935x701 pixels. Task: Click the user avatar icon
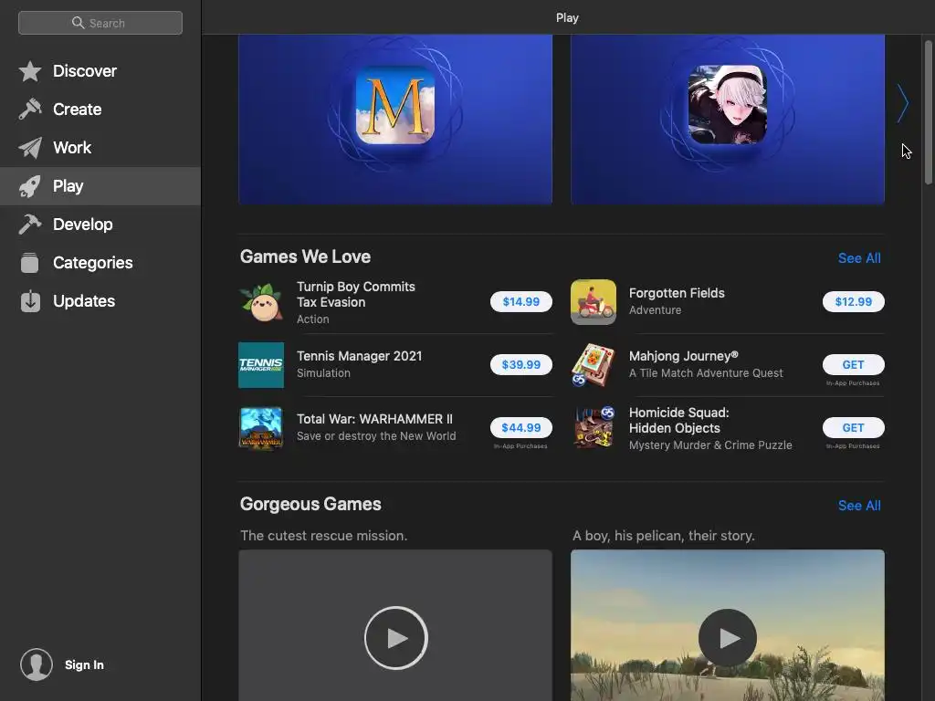[x=37, y=664]
